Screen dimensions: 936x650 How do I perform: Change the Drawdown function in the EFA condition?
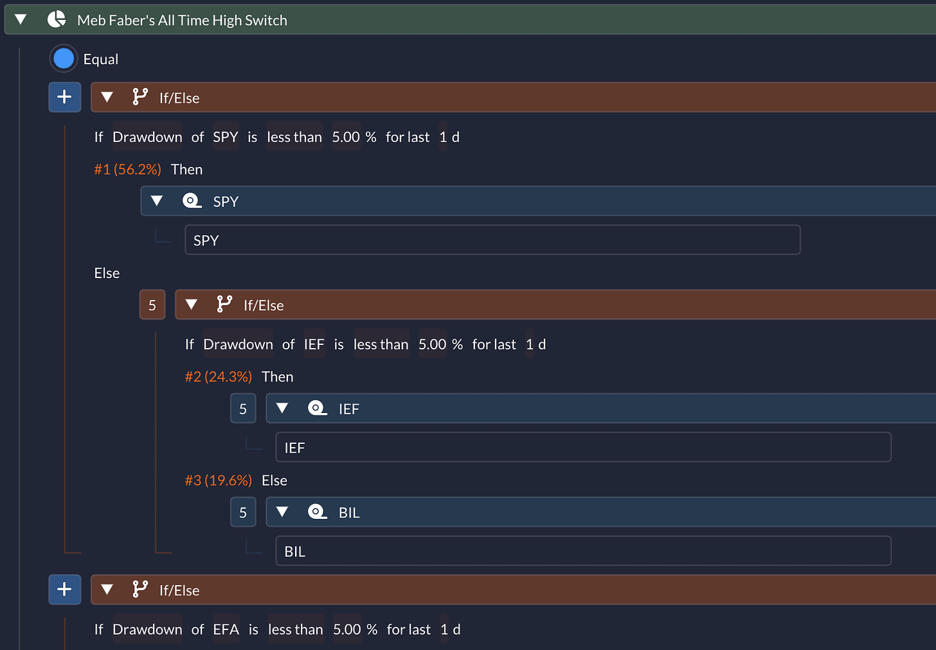(x=147, y=629)
